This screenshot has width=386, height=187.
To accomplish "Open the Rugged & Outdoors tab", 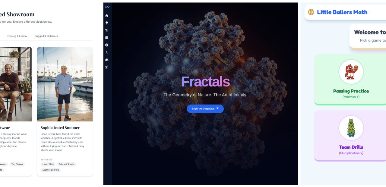I will pos(46,36).
